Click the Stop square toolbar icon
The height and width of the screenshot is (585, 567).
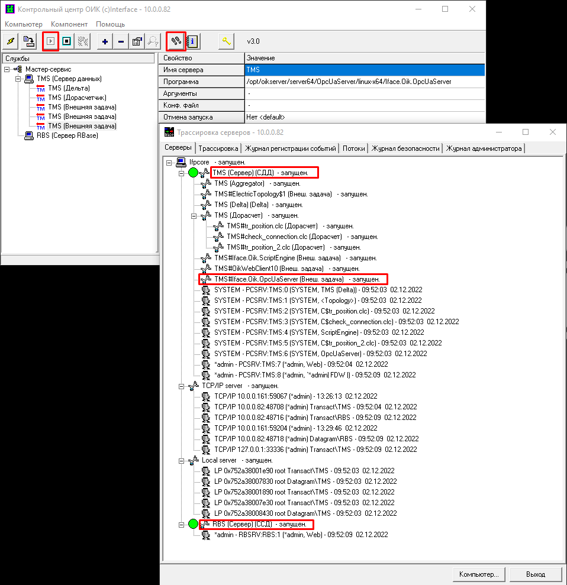67,41
